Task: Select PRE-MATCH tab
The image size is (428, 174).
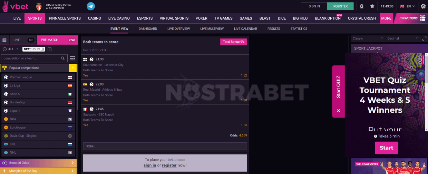Action: click(x=57, y=40)
